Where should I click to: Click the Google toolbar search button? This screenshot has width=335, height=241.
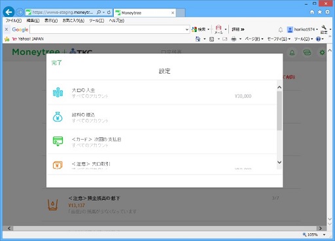tap(199, 29)
